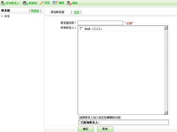177x132 pixels.
Task: Click the 添加联系人 icon in toolbar
Action: click(3, 3)
